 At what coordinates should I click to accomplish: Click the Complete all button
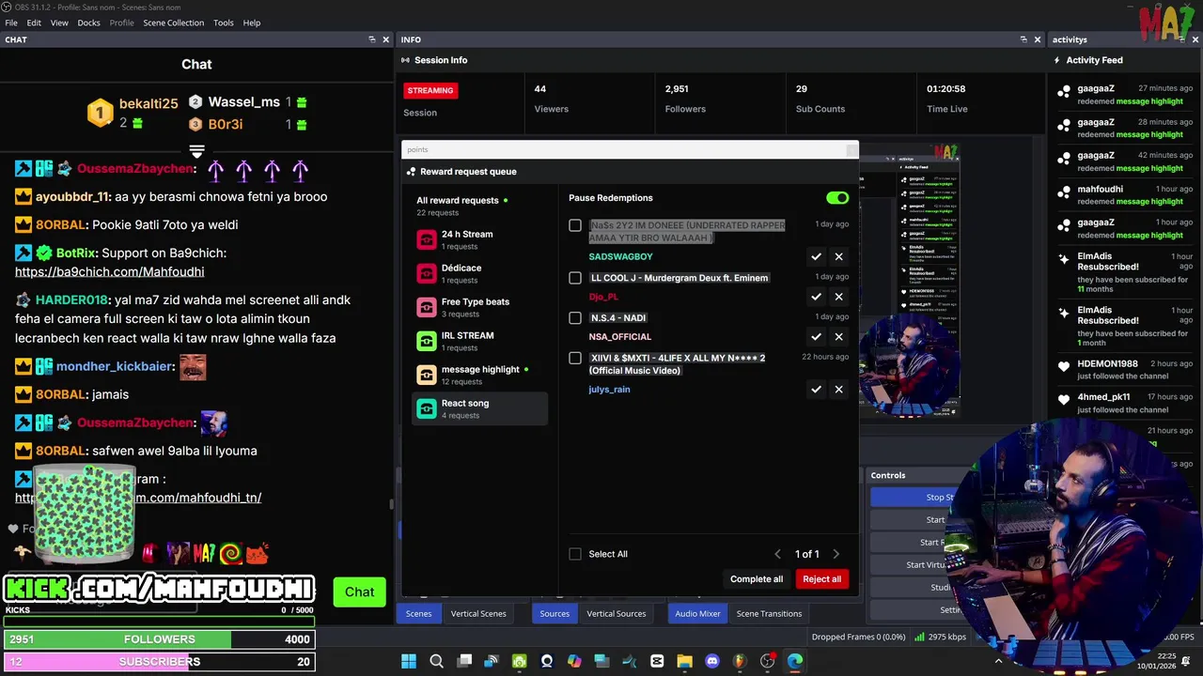(757, 579)
